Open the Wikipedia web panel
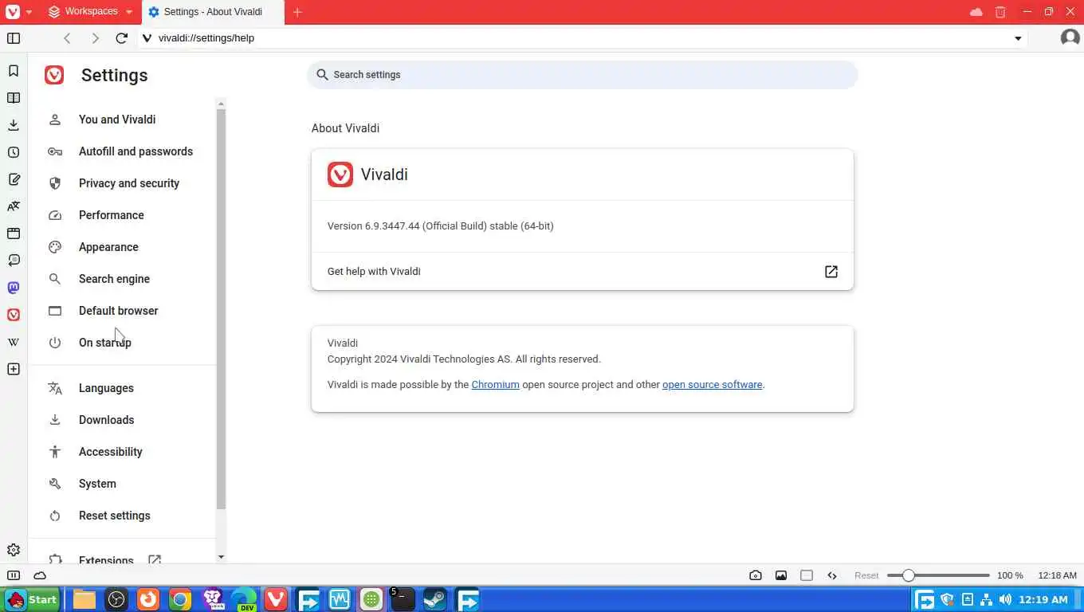Image resolution: width=1084 pixels, height=612 pixels. tap(14, 342)
